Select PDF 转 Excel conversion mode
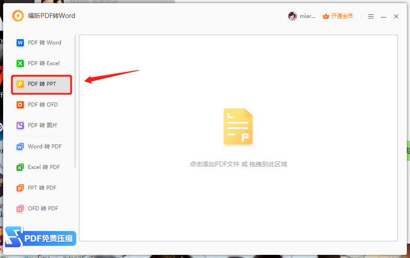Viewport: 410px width, 258px height. pyautogui.click(x=41, y=63)
